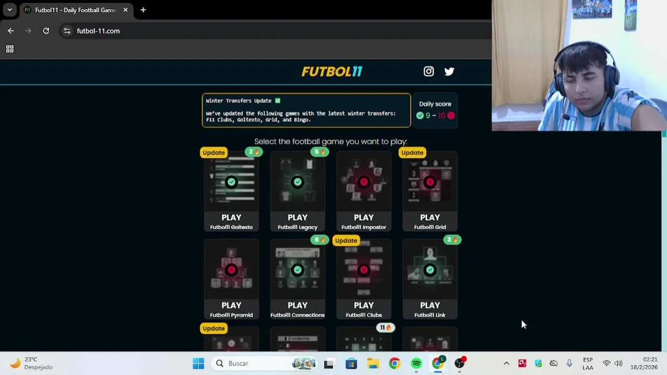
Task: Play the Futbol11 Grid game
Action: point(430,217)
